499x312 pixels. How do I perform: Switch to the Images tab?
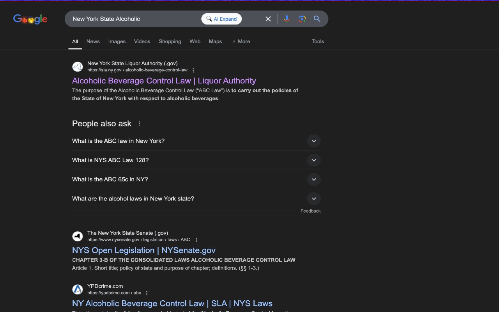(x=117, y=41)
